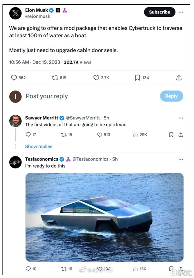Screen dimensions: 194x278
Task: Open the Cybertruck in water image
Action: tap(104, 217)
